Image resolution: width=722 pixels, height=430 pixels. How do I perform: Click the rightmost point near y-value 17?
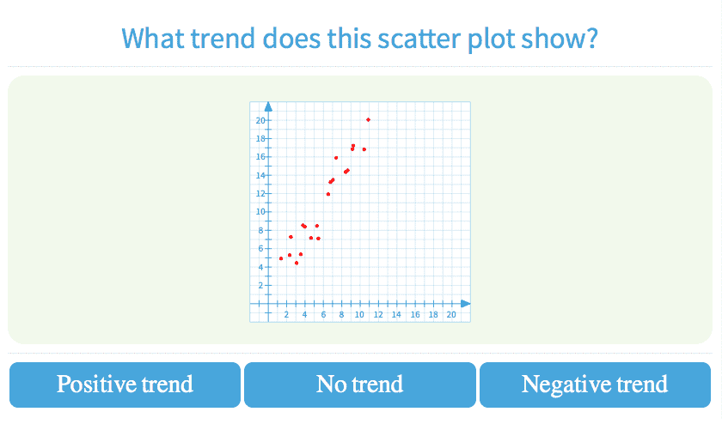(364, 149)
